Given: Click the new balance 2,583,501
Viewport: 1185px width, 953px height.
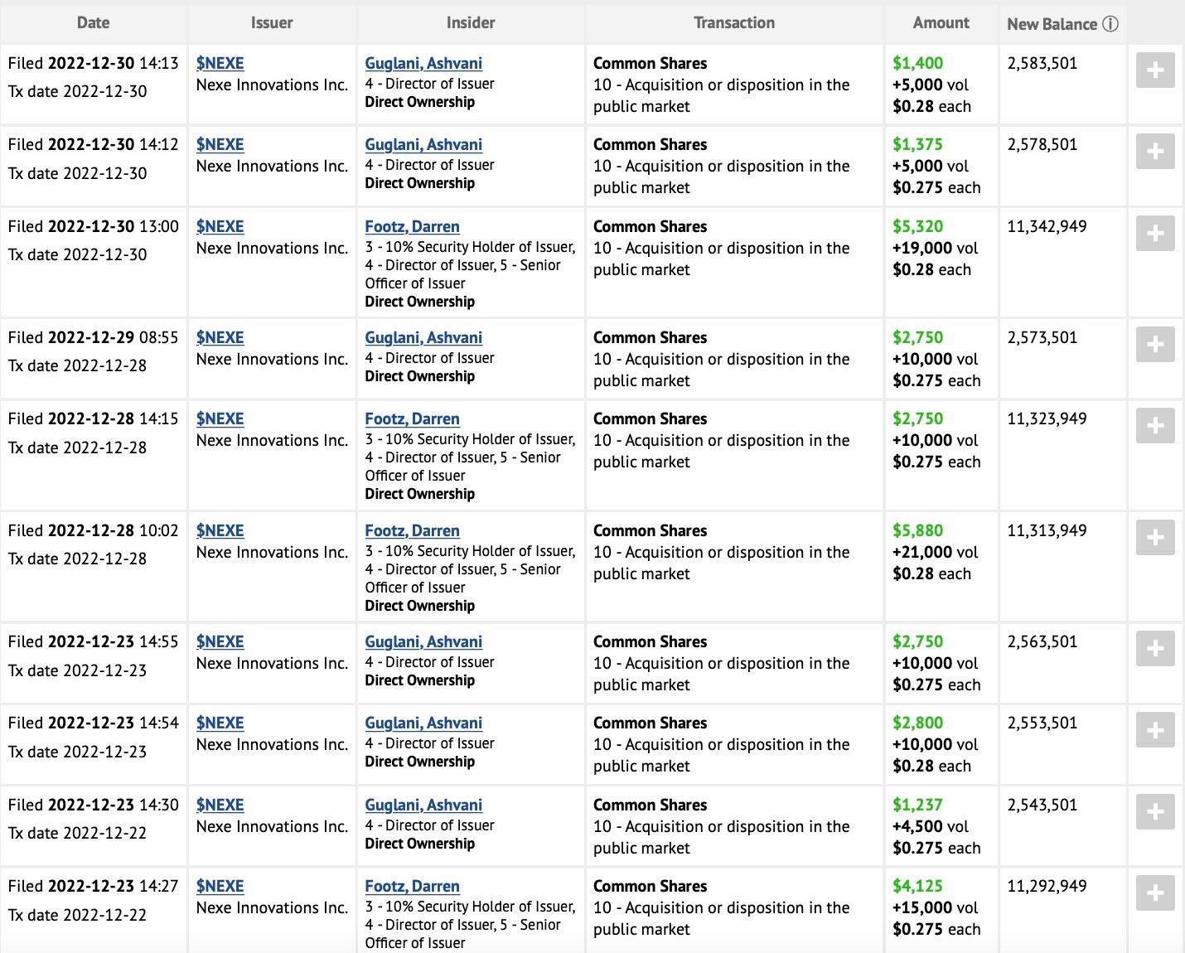Looking at the screenshot, I should tap(1042, 63).
